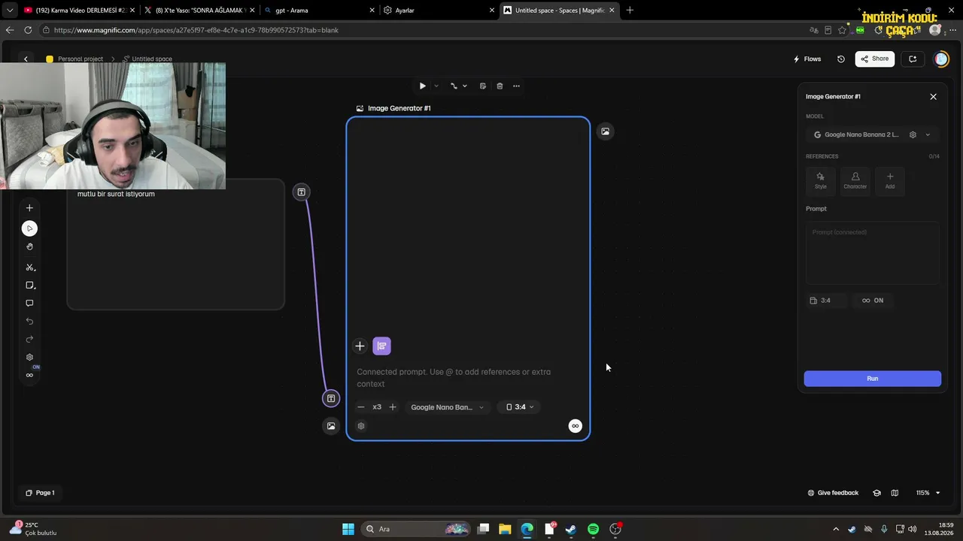
Task: Switch to the gpt - Arama browser tab
Action: click(320, 11)
